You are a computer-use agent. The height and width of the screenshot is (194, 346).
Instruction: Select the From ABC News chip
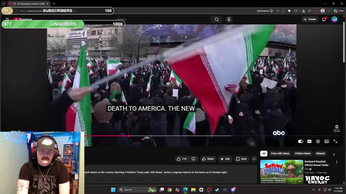tap(280, 154)
